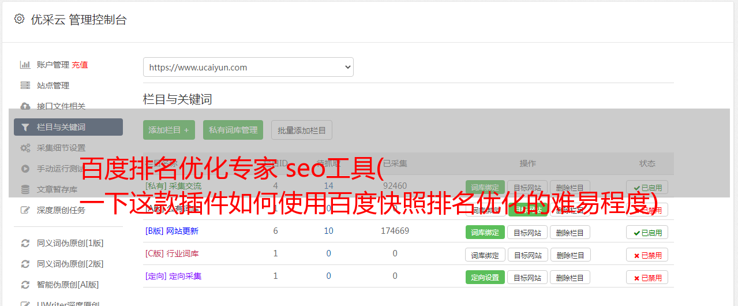This screenshot has height=306, width=738.
Task: Click the 栏目与关键词 page heading
Action: tap(178, 99)
